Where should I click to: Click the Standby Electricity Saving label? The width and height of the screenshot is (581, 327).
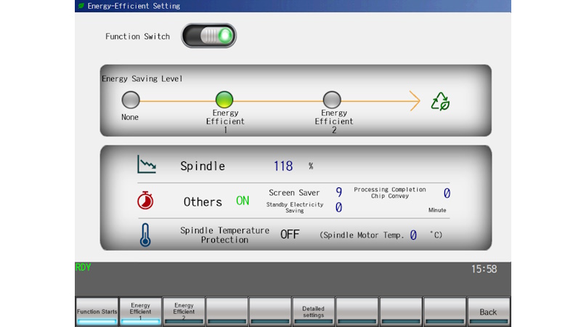point(295,207)
